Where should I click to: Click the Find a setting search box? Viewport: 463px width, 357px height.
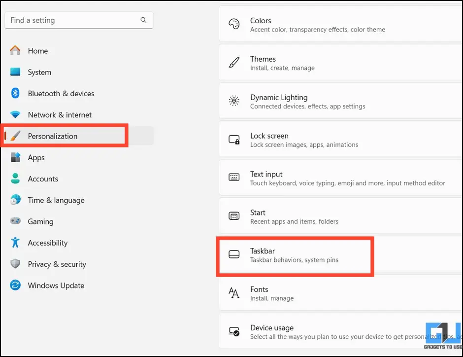pyautogui.click(x=79, y=20)
